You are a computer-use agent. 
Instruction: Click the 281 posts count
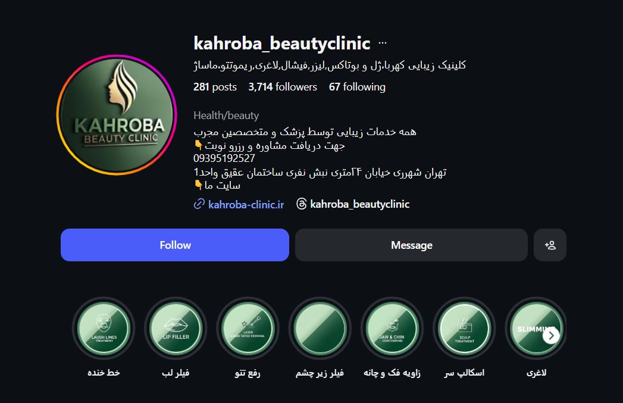(215, 87)
